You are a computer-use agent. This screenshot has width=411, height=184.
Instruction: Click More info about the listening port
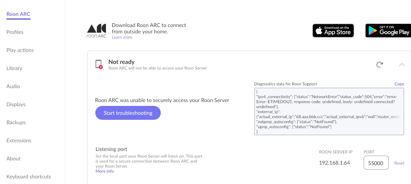coord(104,171)
